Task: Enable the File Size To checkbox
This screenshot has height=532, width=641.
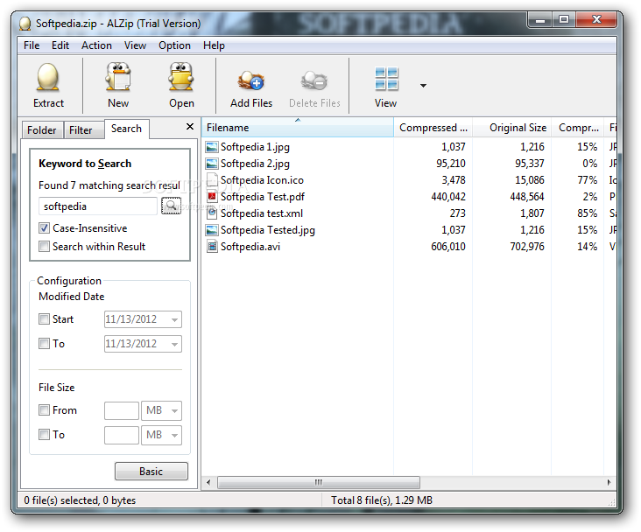Action: coord(44,434)
